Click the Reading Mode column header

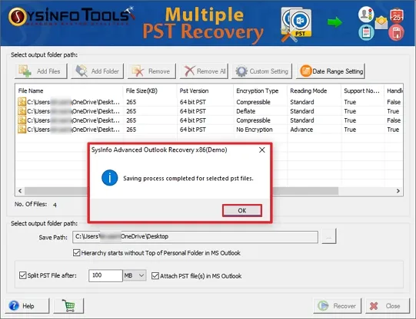(x=314, y=90)
